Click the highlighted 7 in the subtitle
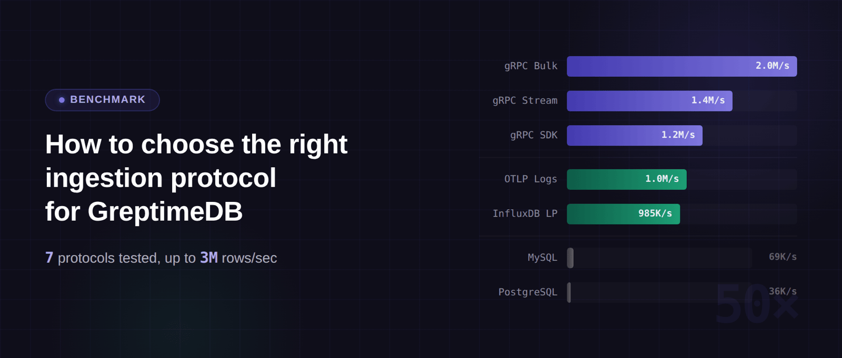842x358 pixels. pos(49,258)
